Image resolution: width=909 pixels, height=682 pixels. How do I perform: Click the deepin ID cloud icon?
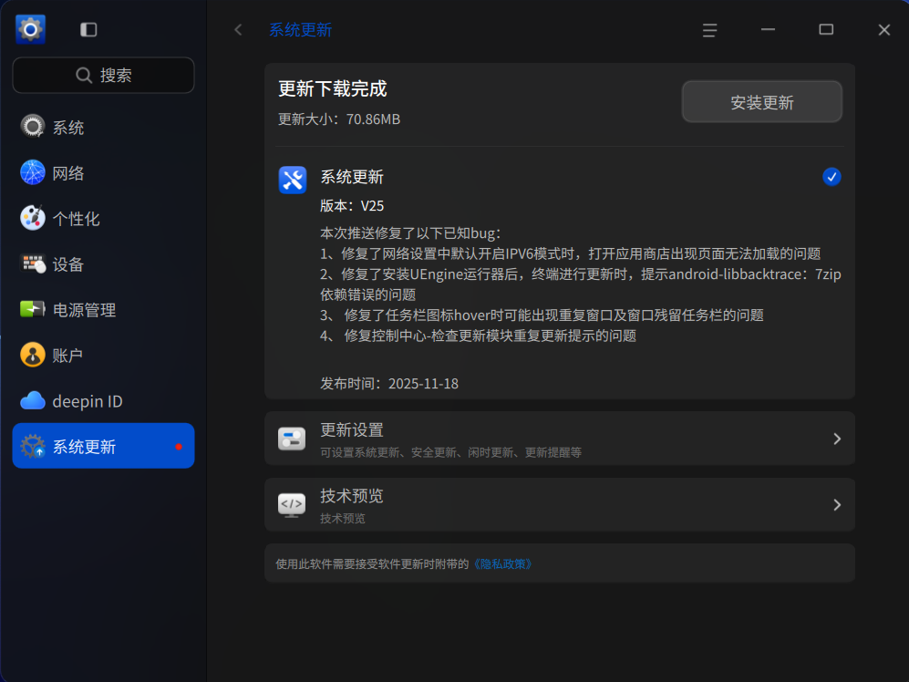pos(33,401)
